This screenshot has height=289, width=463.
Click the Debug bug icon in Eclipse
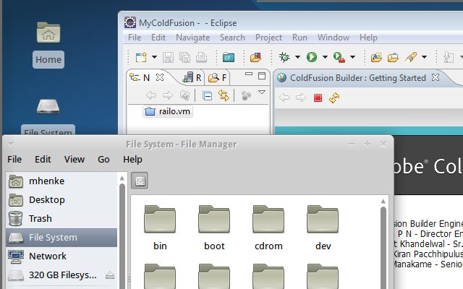pos(284,57)
